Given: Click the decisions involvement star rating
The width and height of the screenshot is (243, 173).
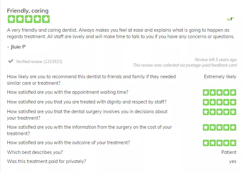Looking at the screenshot, I should click(x=219, y=112).
